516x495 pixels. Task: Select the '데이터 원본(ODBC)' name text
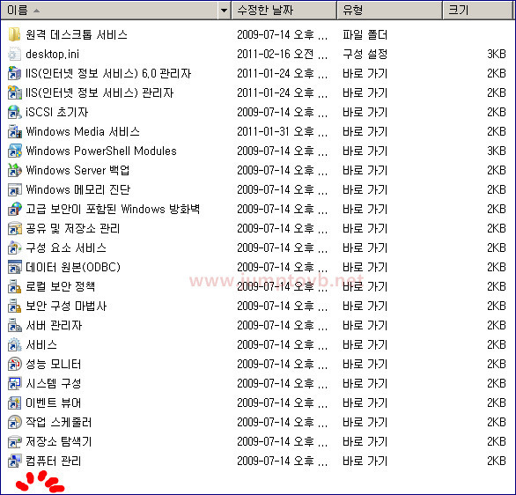(x=73, y=267)
